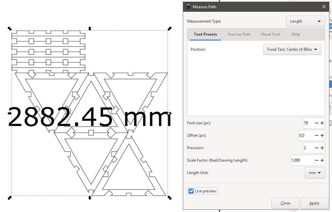This screenshot has width=332, height=212.
Task: Click the Close button in Measure Path
Action: (285, 203)
